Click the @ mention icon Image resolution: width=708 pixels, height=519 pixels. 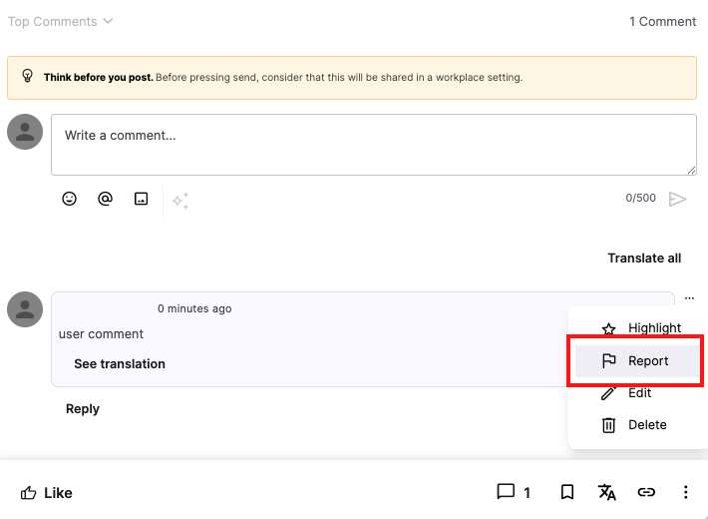tap(105, 199)
